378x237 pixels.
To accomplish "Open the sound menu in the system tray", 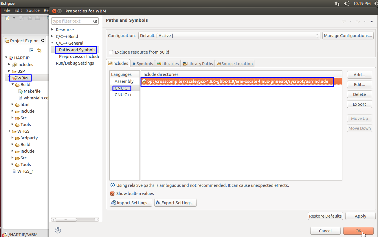I will pos(347,3).
